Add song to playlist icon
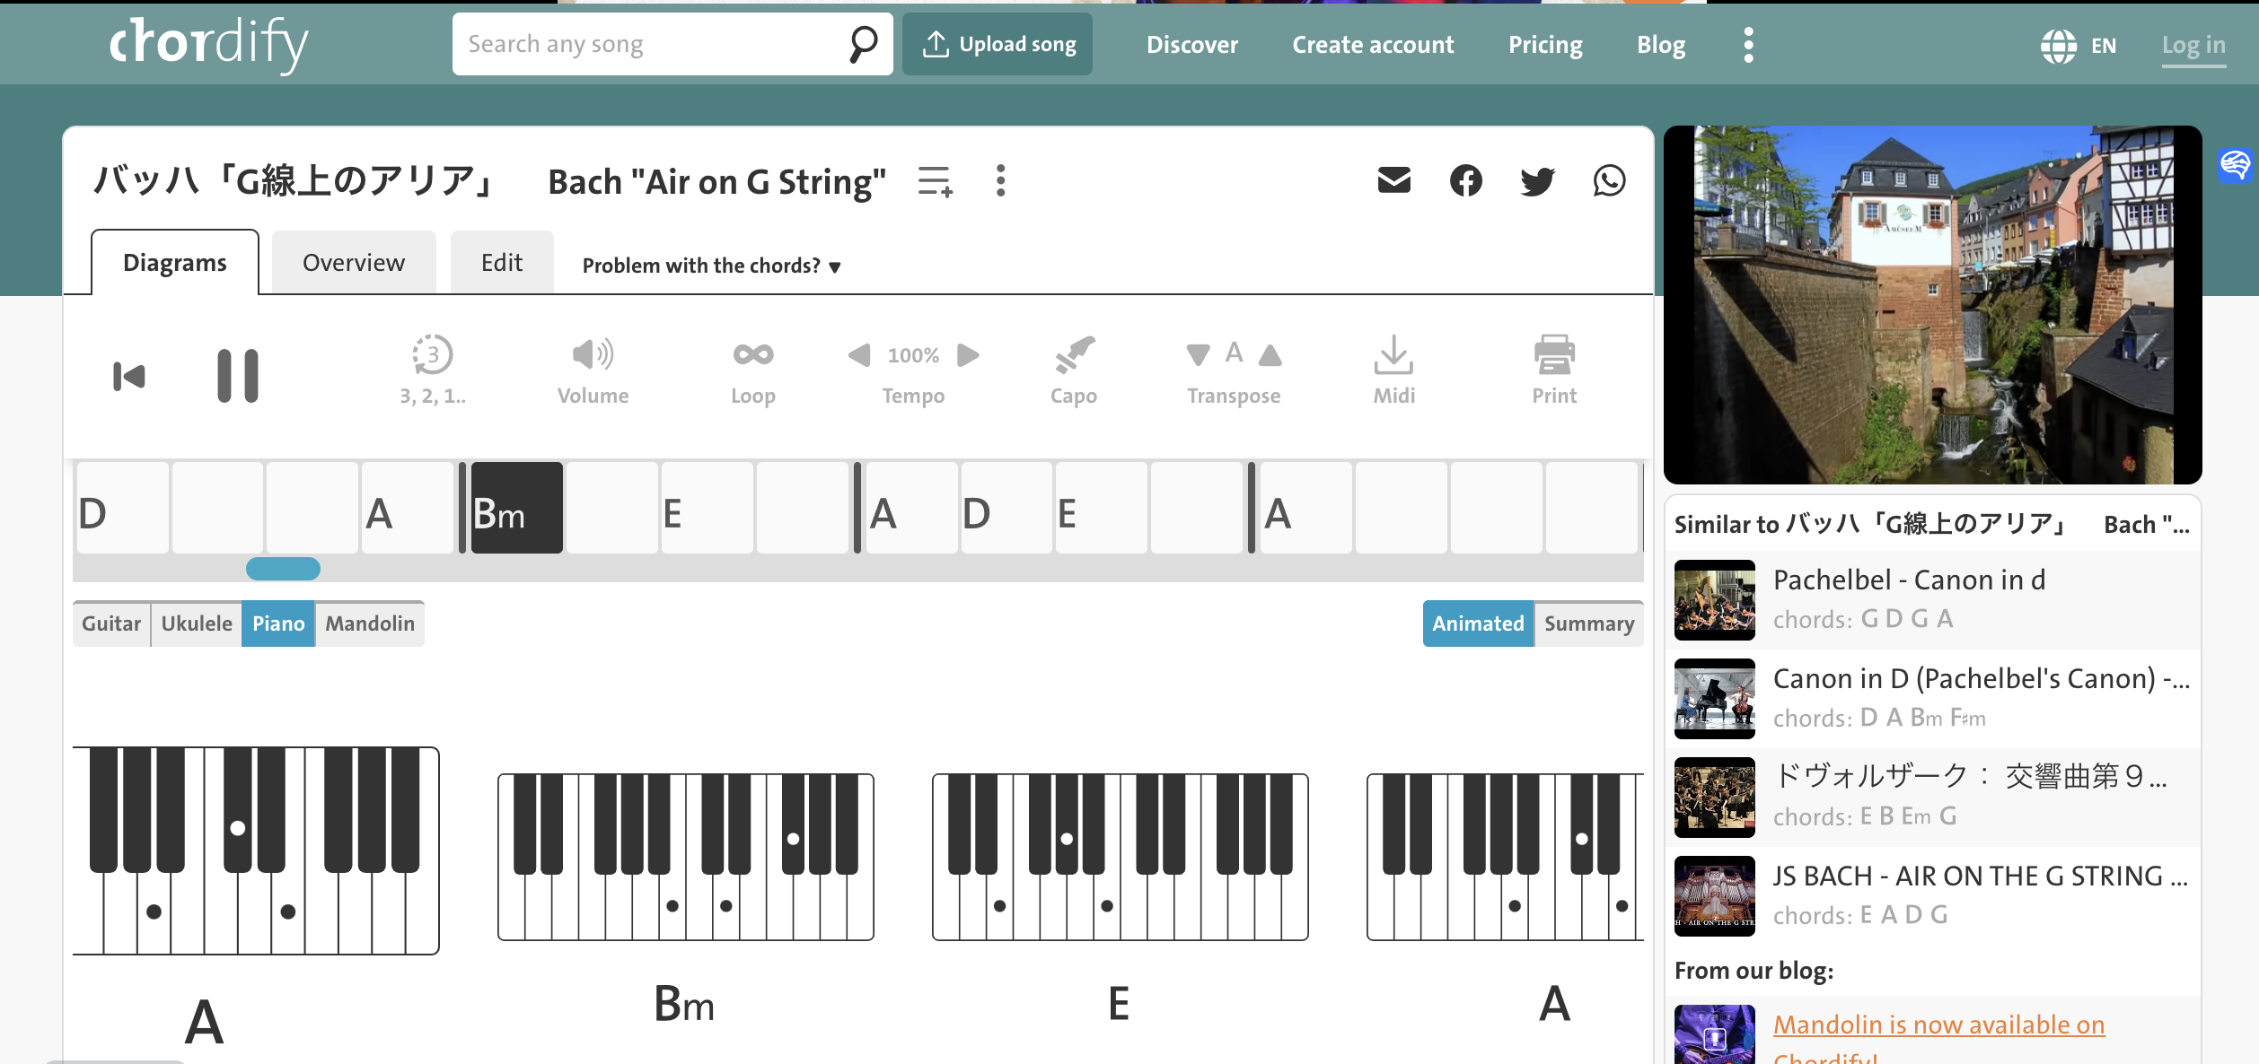2259x1064 pixels. pyautogui.click(x=935, y=181)
